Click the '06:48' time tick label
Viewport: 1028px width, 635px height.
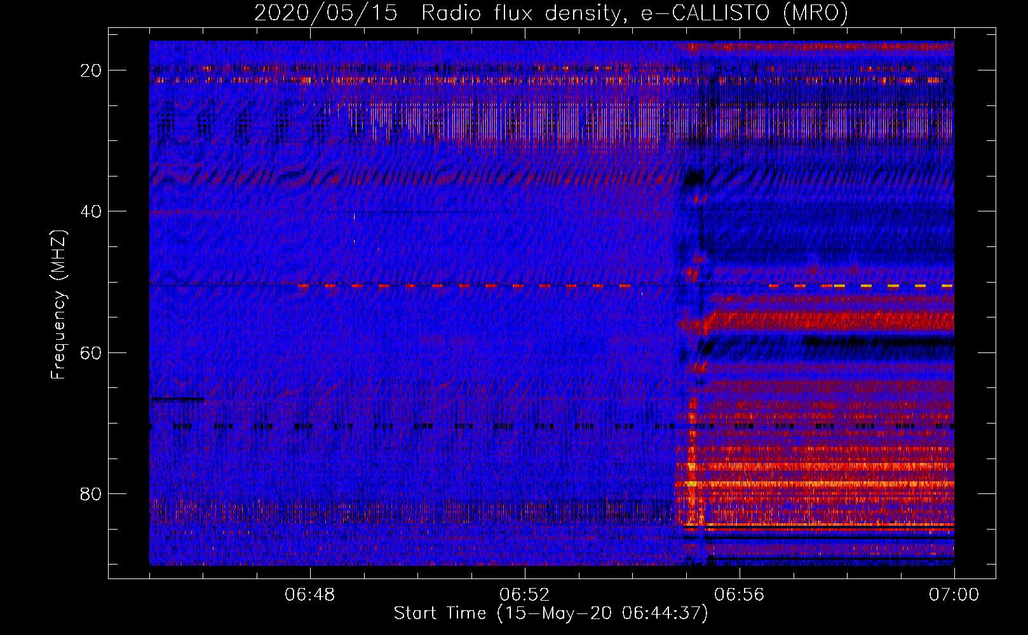pos(310,595)
